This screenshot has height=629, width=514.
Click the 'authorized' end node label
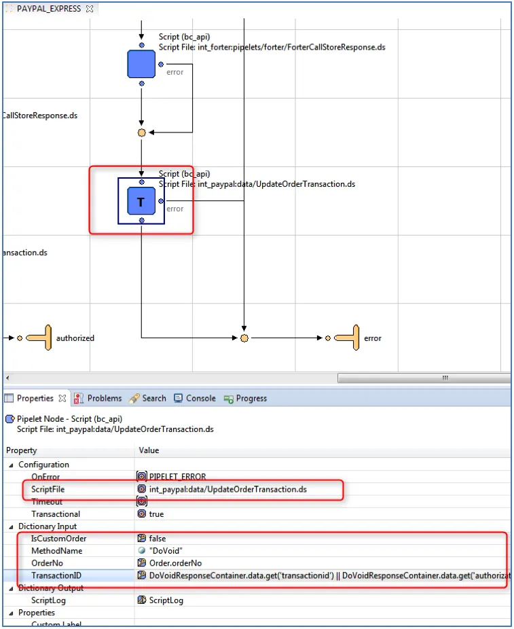[75, 338]
